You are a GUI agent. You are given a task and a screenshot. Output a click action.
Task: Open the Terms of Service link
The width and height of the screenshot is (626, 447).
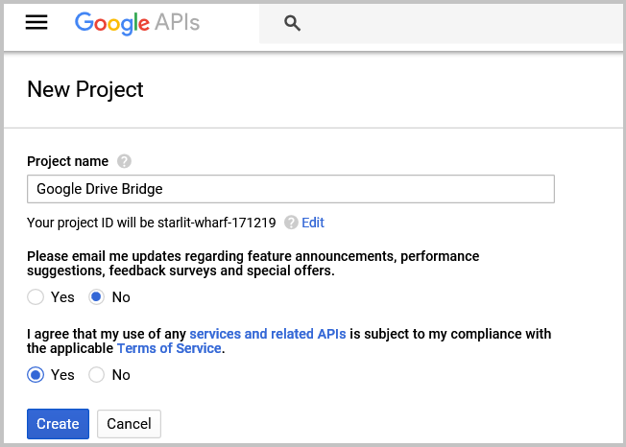(169, 348)
